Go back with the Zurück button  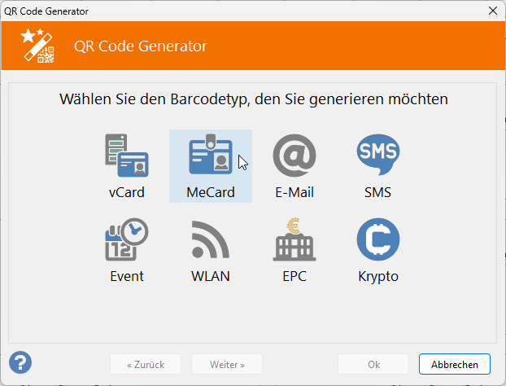coord(146,364)
